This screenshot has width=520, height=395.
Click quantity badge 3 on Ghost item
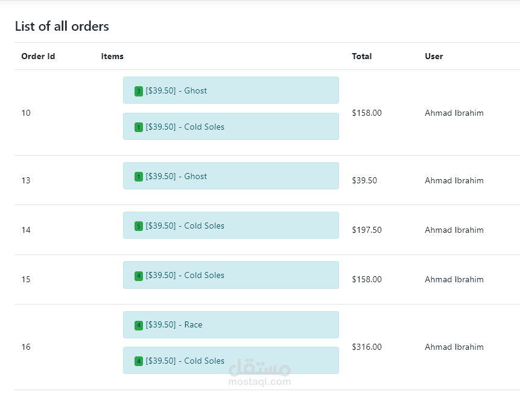(x=139, y=91)
